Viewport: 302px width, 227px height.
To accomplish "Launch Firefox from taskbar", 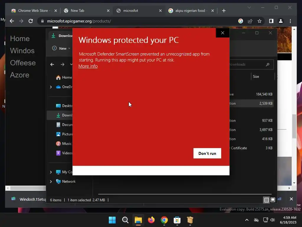I will point(151,220).
